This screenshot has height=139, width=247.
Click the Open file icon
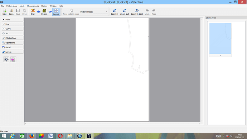click(x=11, y=12)
